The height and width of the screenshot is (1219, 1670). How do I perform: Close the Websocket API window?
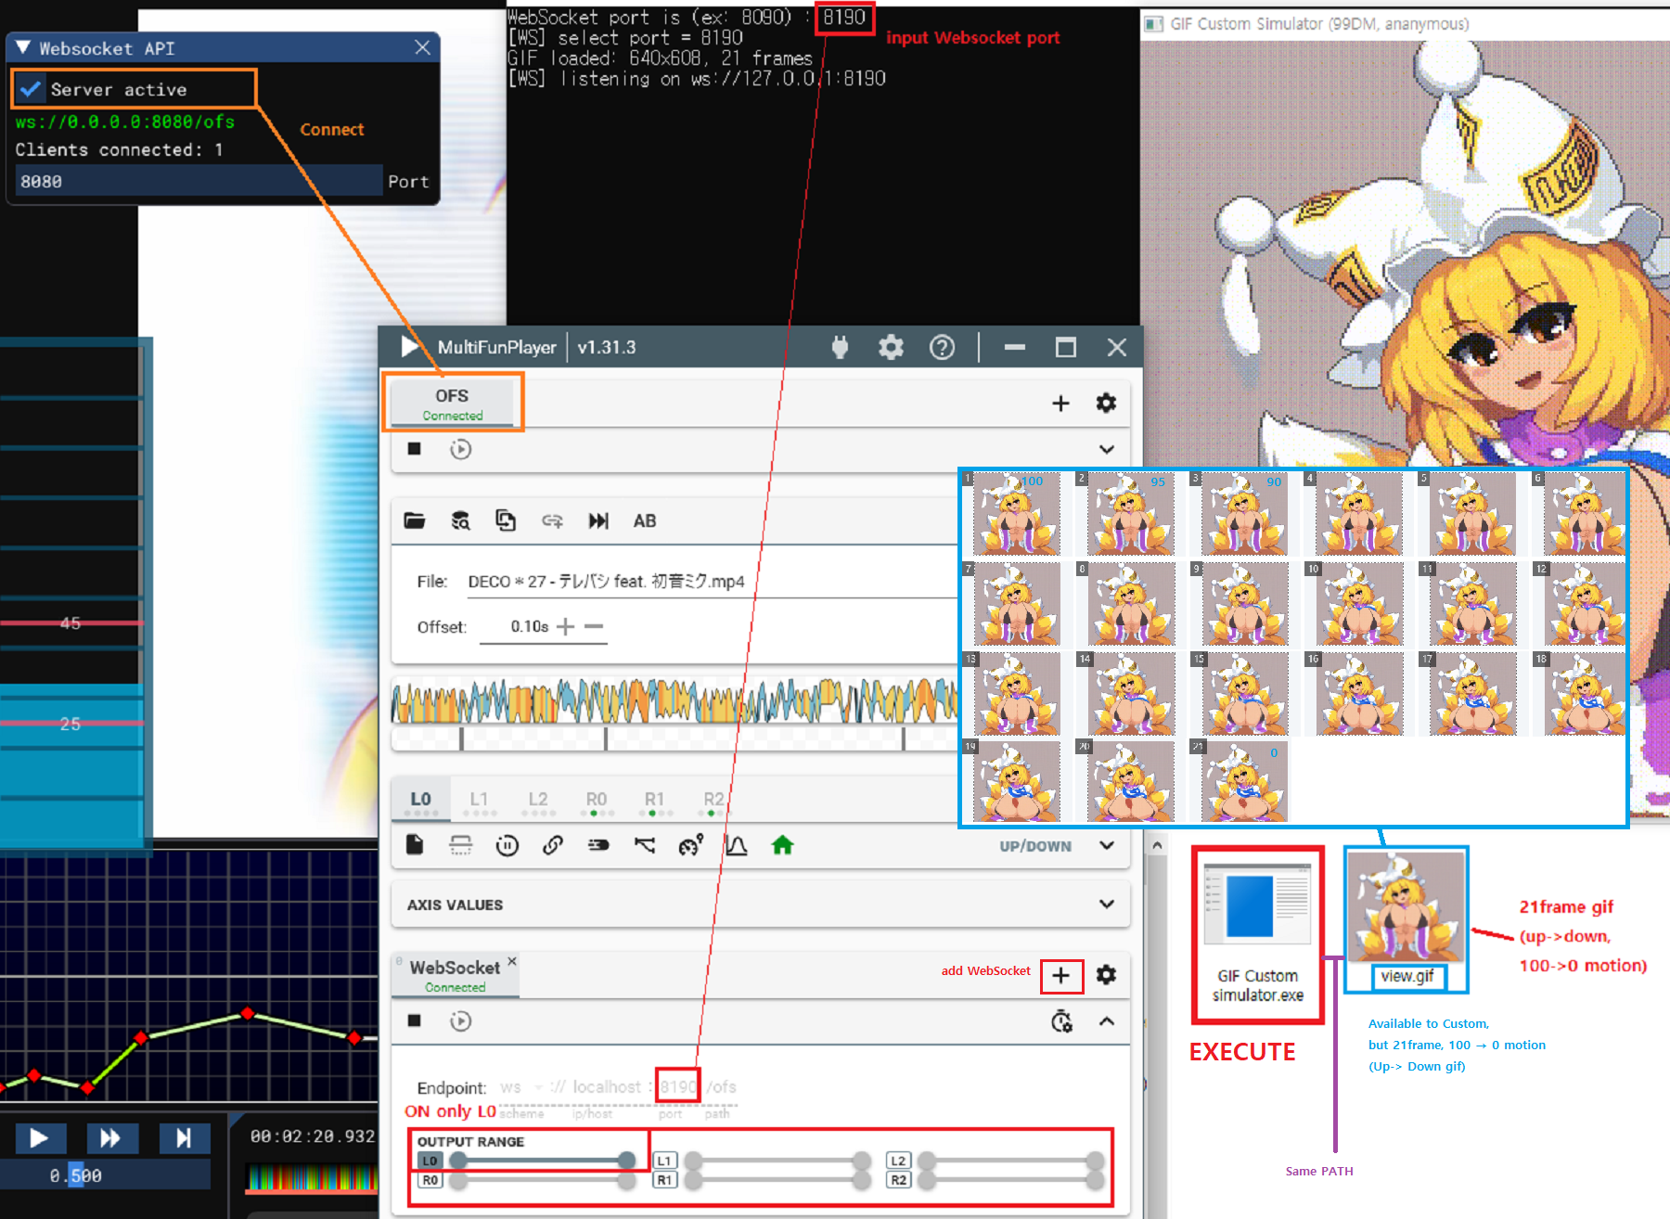[422, 47]
